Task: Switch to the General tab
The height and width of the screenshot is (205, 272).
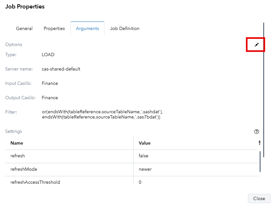Action: coord(24,28)
